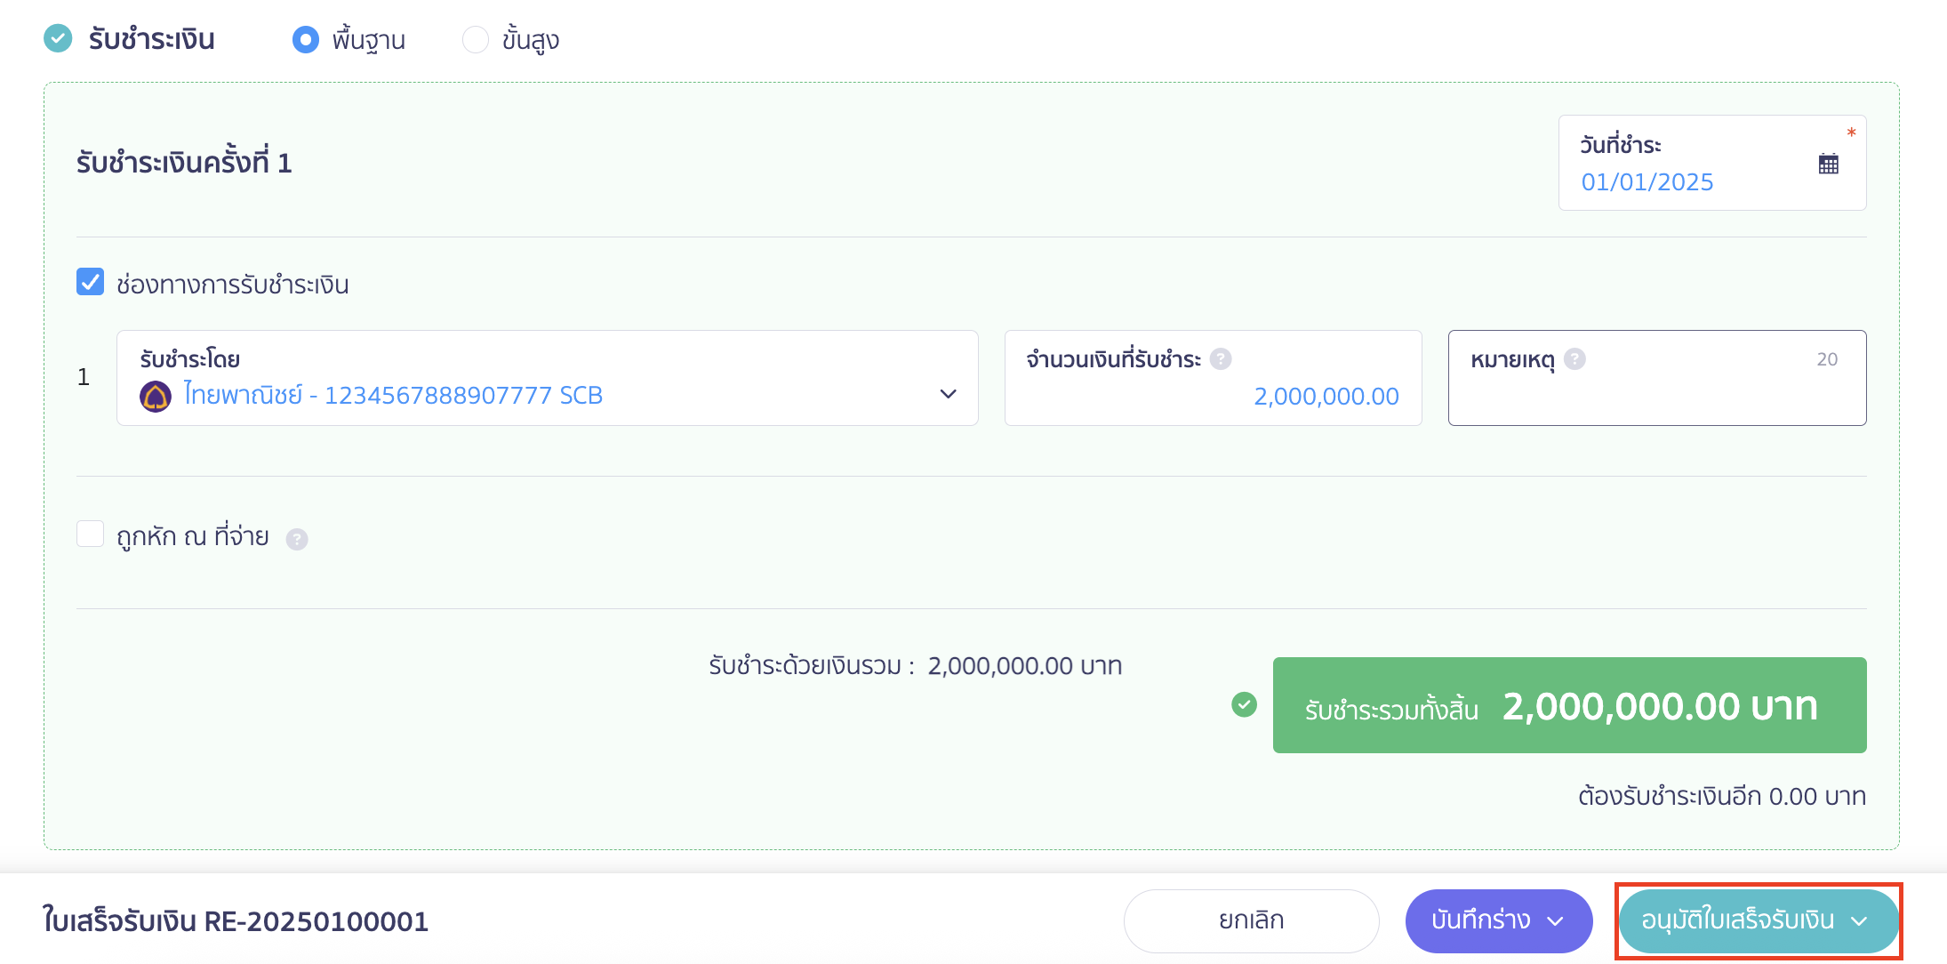Image resolution: width=1947 pixels, height=964 pixels.
Task: Expand the รับชำระโดย bank account dropdown
Action: click(548, 378)
